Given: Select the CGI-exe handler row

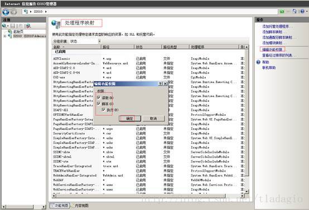Looking at the screenshot, I should [149, 77].
